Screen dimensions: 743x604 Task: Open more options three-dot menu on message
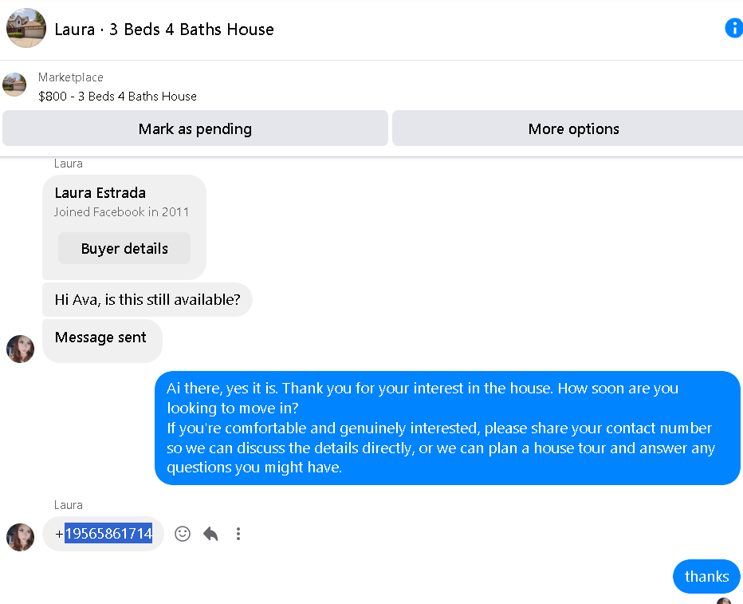tap(238, 534)
